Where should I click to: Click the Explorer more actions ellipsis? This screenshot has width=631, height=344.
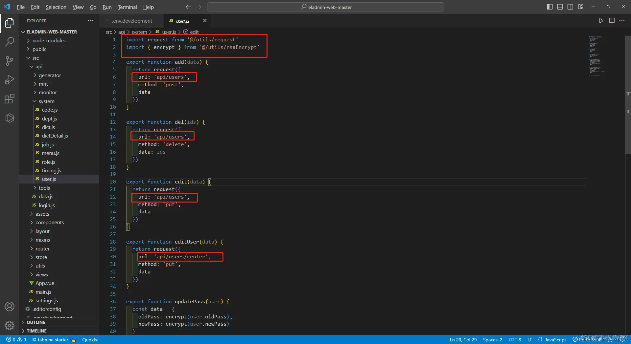90,21
